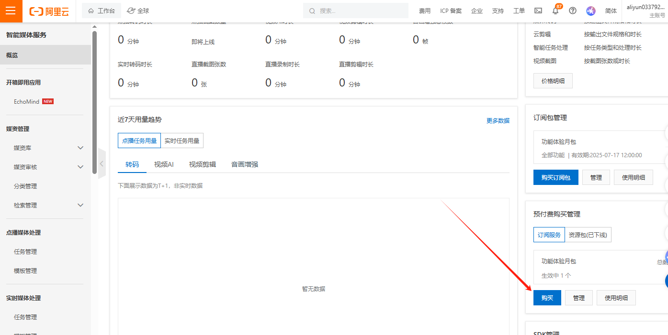Click 管理 in the 预付费购买管理 card

(x=579, y=298)
